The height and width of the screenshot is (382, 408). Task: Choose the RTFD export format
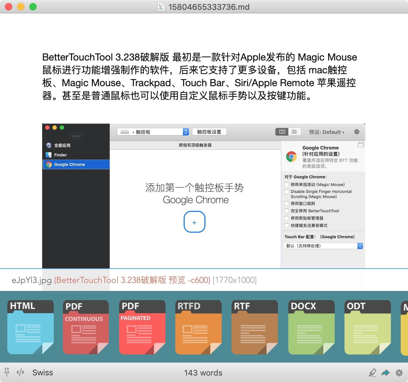[x=199, y=327]
